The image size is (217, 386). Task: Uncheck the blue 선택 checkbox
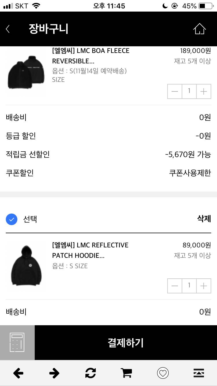(x=12, y=219)
